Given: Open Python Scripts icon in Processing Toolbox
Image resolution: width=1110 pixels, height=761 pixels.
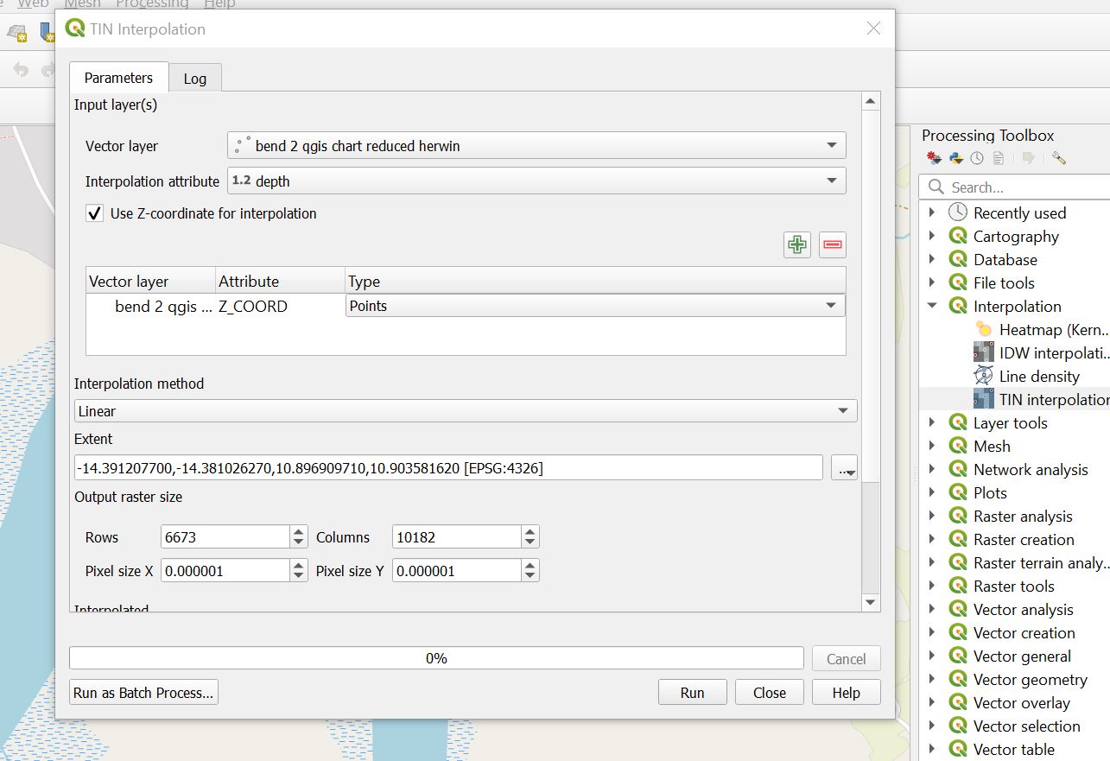Looking at the screenshot, I should click(x=955, y=158).
